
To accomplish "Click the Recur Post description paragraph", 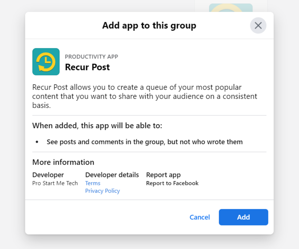I will 144,96.
